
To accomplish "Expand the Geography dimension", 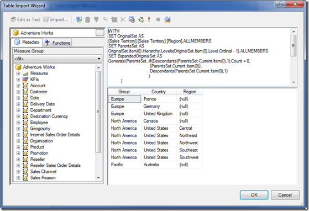I will (18, 129).
